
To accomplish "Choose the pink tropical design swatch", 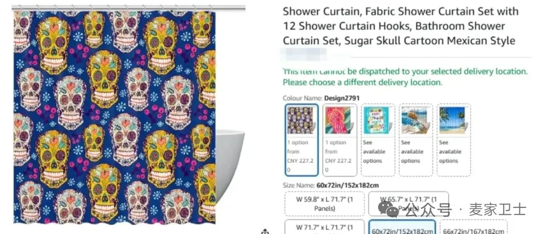I will pos(340,140).
